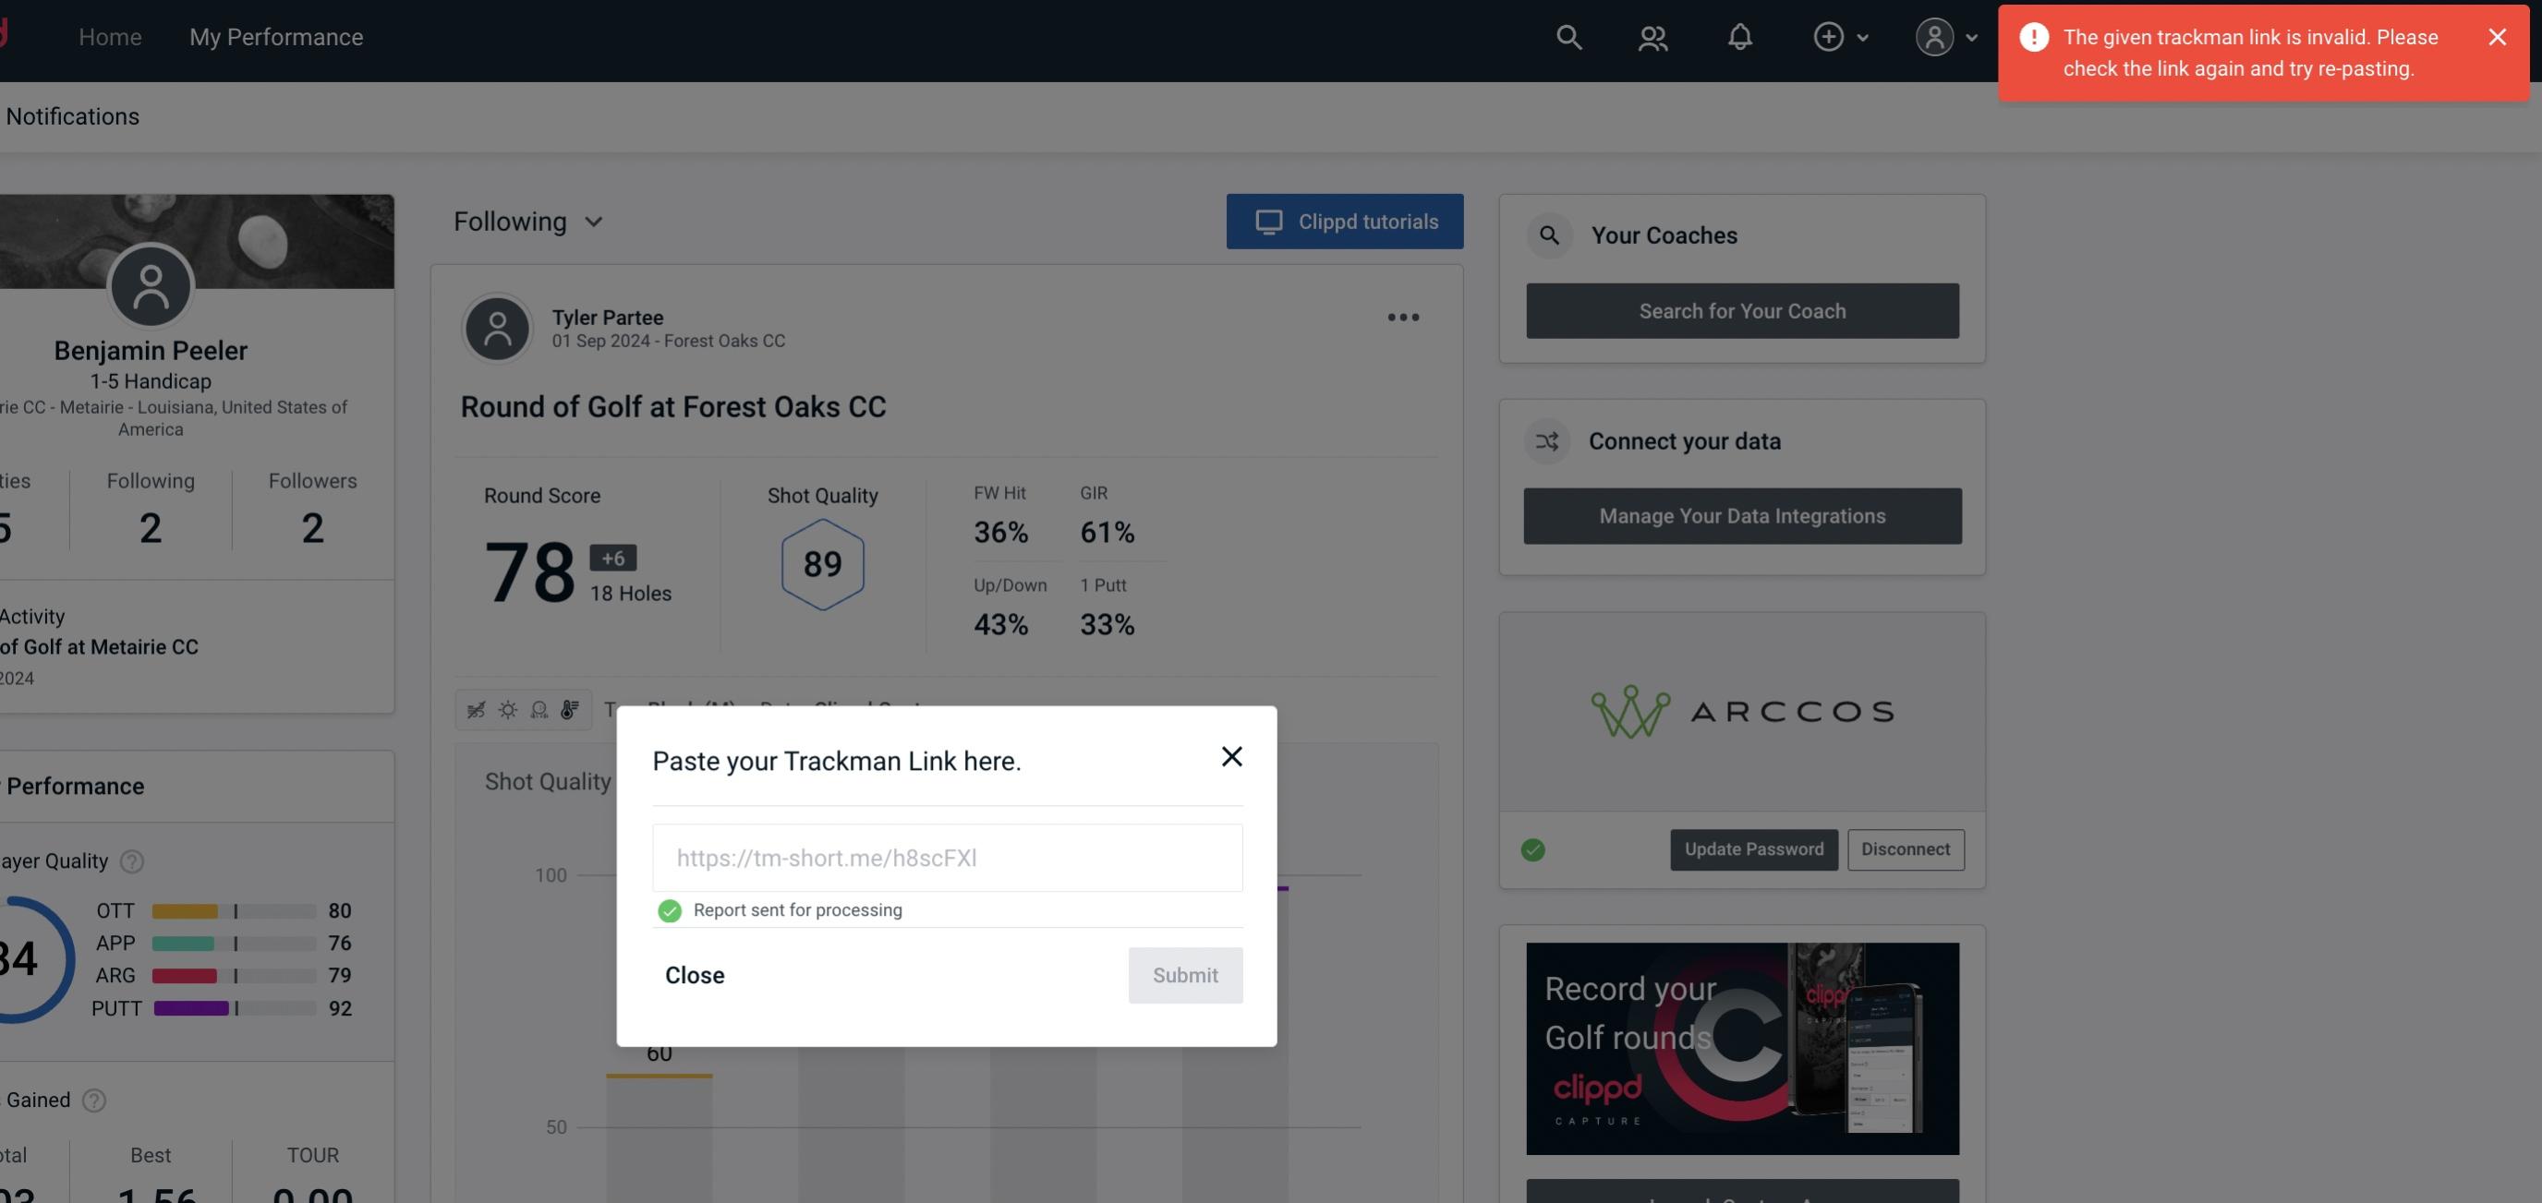Click the Shot Quality hexagon icon
Image resolution: width=2542 pixels, height=1203 pixels.
822,564
